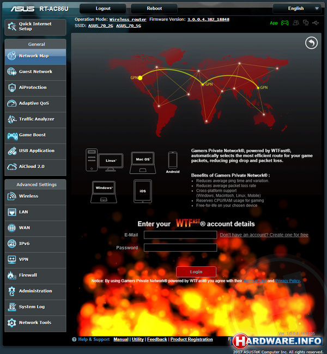Click the back arrow icon
Image resolution: width=327 pixels, height=354 pixels.
coord(311,43)
